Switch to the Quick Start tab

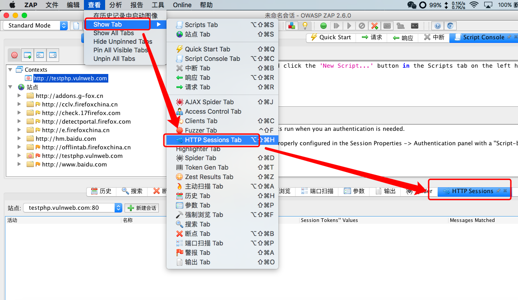(331, 37)
